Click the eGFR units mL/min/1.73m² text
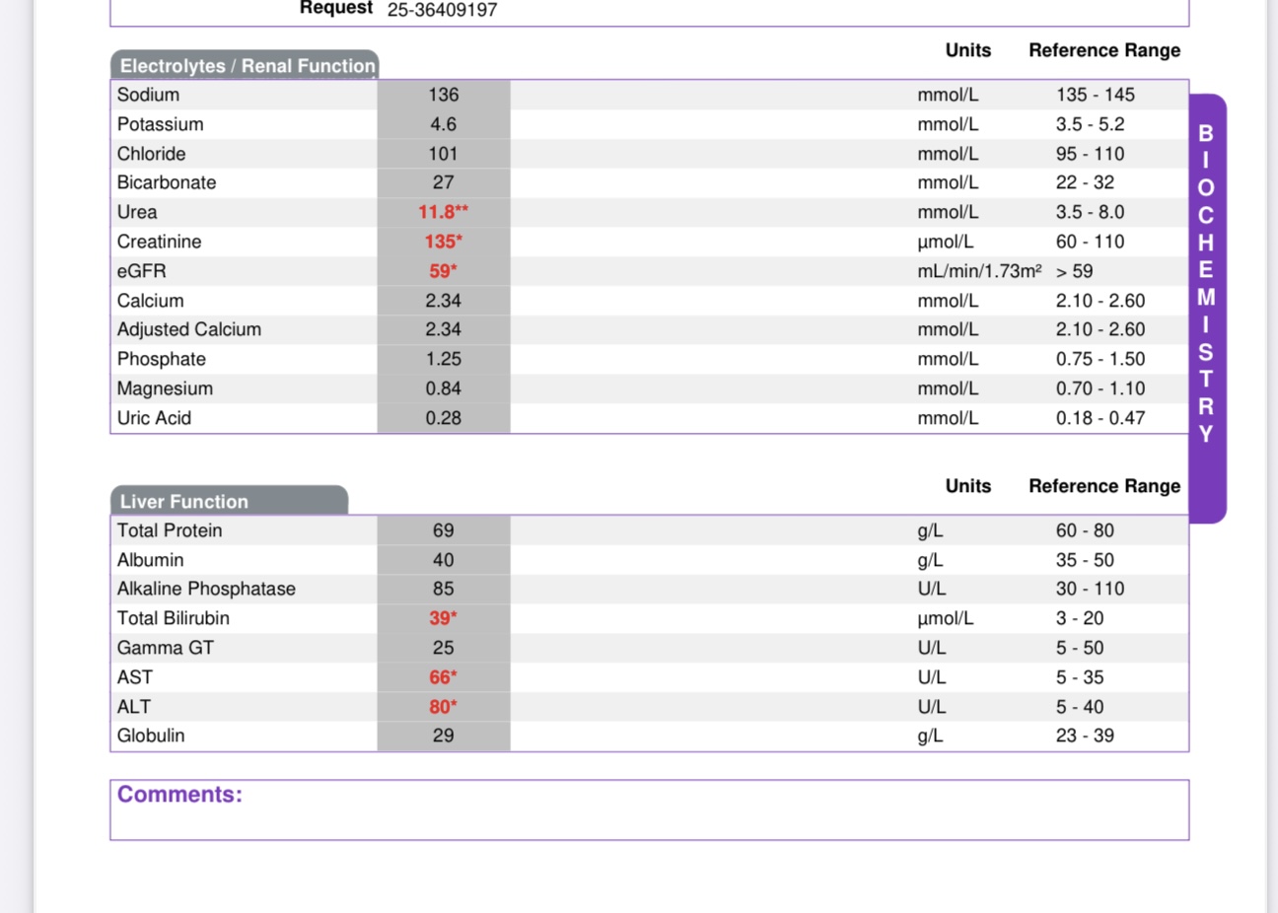The width and height of the screenshot is (1278, 913). [978, 271]
